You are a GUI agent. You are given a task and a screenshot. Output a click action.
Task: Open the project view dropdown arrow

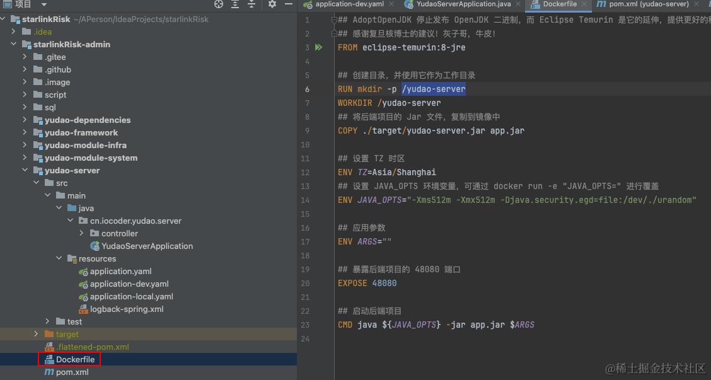coord(44,4)
